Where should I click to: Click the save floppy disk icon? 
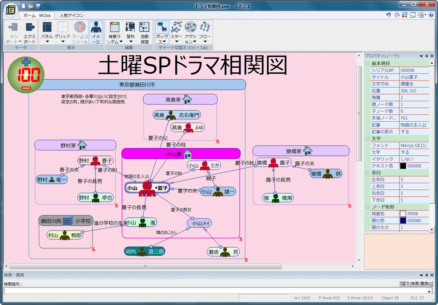click(38, 6)
